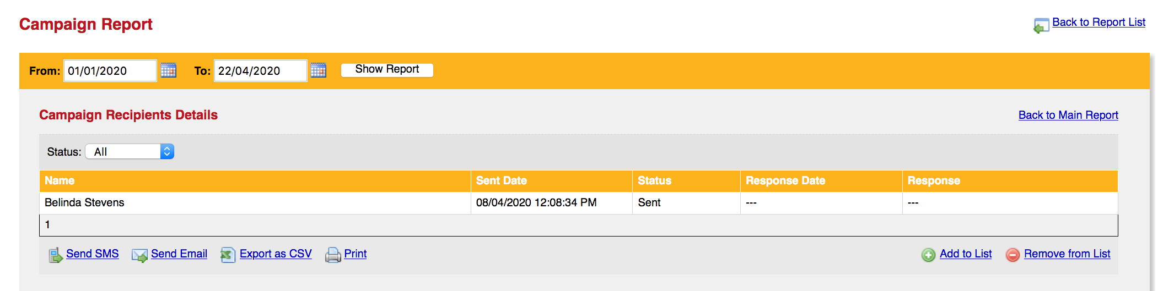Open the From date calendar picker icon
The image size is (1174, 291).
(x=169, y=70)
